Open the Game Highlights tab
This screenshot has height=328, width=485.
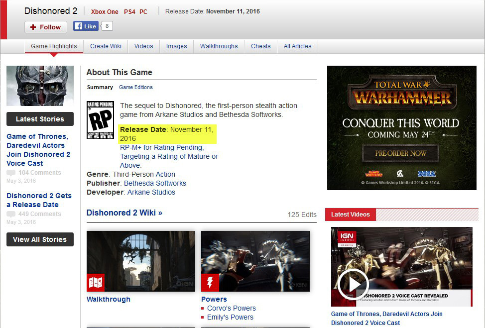coord(54,46)
